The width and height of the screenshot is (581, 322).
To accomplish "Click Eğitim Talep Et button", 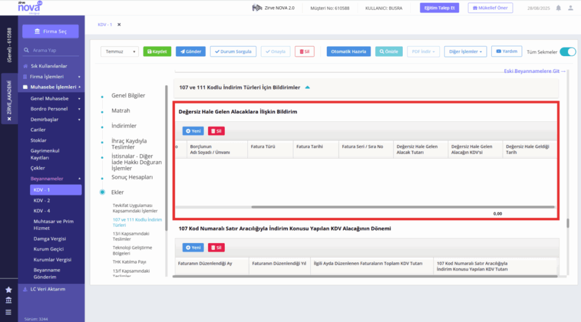I will pos(440,8).
